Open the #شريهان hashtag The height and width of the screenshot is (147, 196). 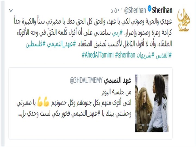click(145, 55)
